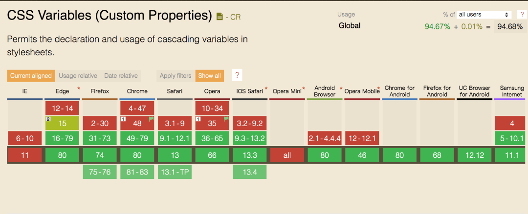Click the red IE 11 support cell
The image size is (528, 214).
pyautogui.click(x=25, y=155)
